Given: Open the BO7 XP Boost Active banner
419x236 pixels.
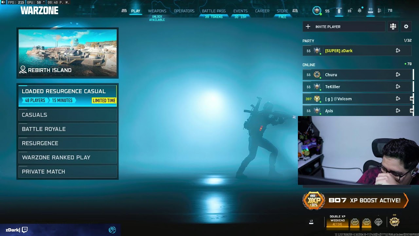Looking at the screenshot, I should pyautogui.click(x=355, y=200).
